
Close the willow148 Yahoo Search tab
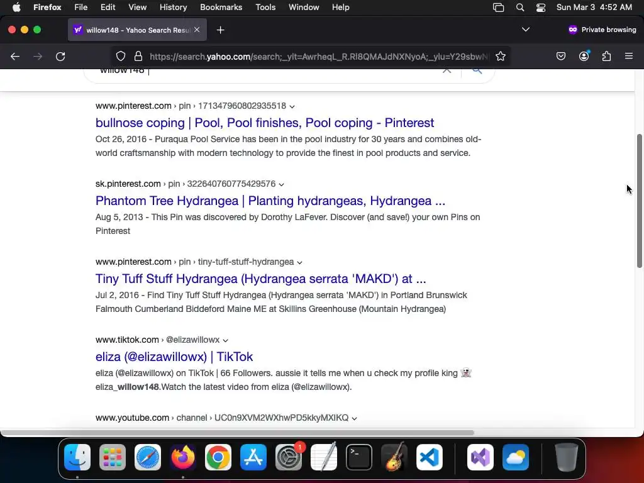197,30
